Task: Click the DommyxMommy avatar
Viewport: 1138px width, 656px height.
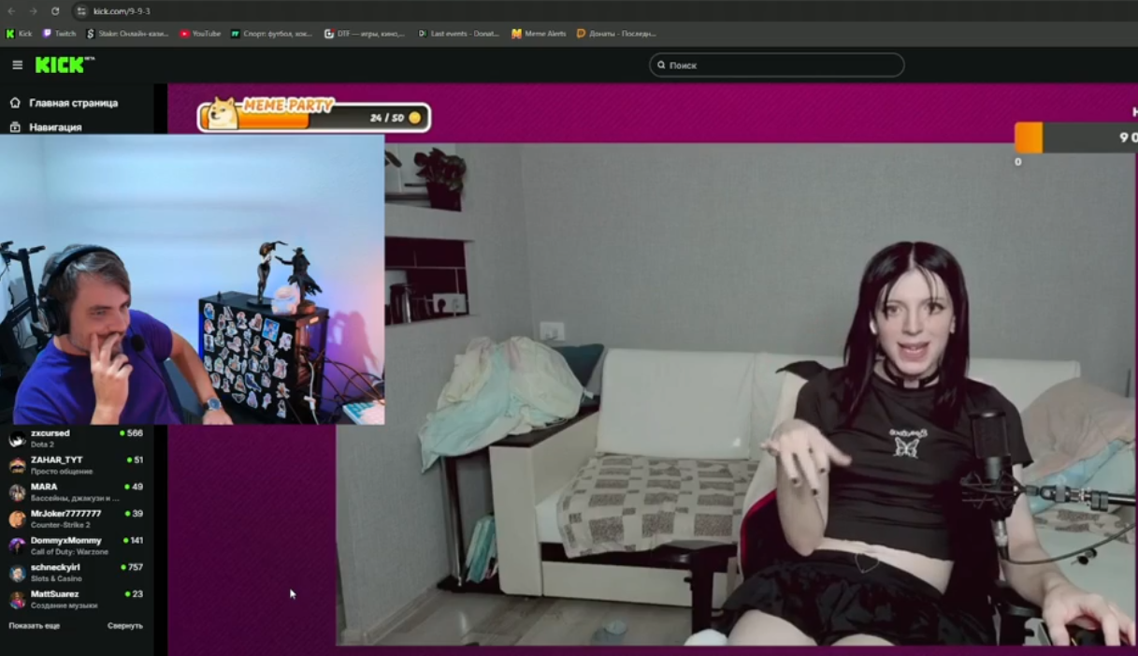Action: pos(17,546)
